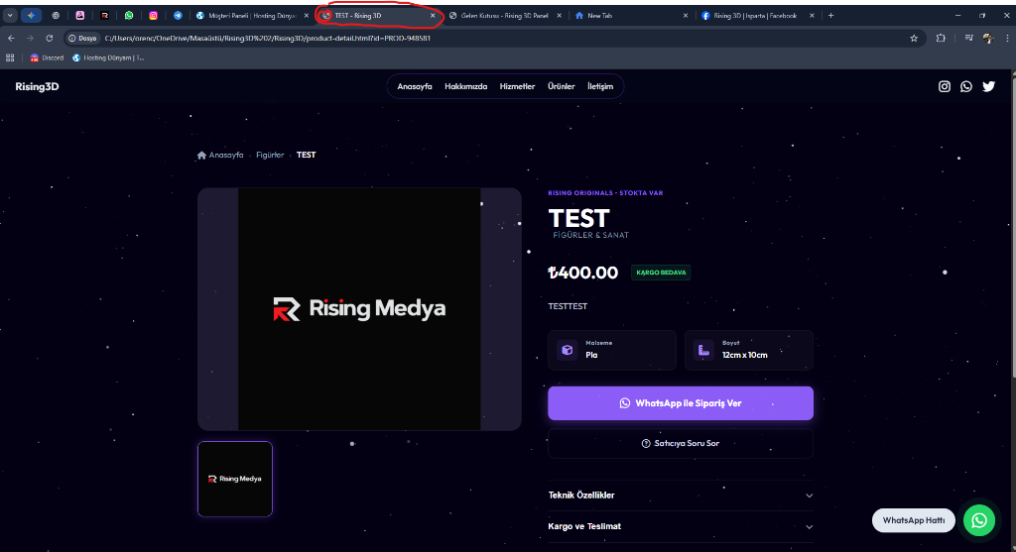Go to Hizmetler in navigation
The image size is (1016, 552).
pyautogui.click(x=517, y=86)
